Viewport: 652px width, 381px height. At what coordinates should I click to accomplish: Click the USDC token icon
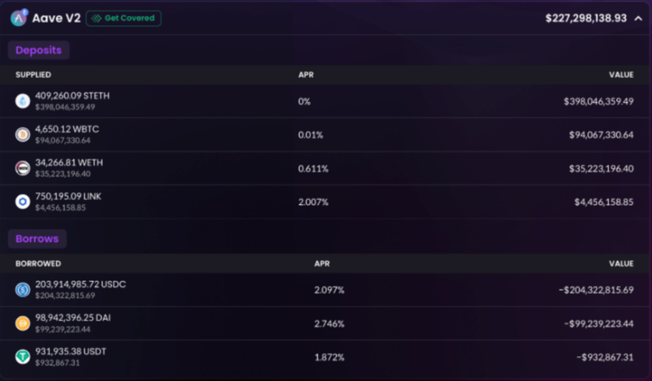pos(23,290)
